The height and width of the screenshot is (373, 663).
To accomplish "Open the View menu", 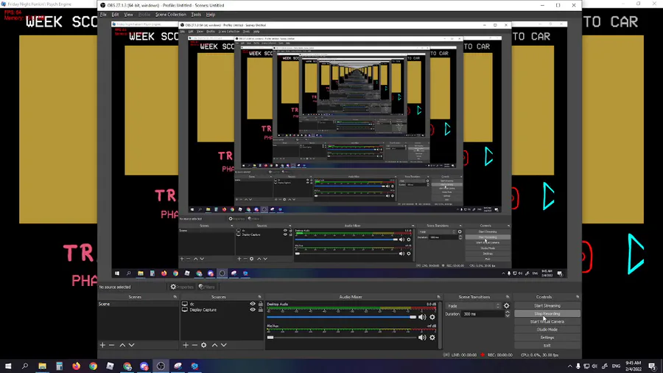I will coord(128,15).
